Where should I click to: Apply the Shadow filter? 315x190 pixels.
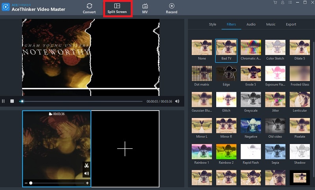(x=300, y=155)
